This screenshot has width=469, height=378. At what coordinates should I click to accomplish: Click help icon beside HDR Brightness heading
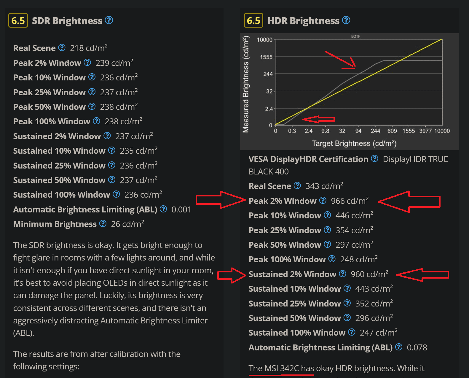click(x=346, y=20)
